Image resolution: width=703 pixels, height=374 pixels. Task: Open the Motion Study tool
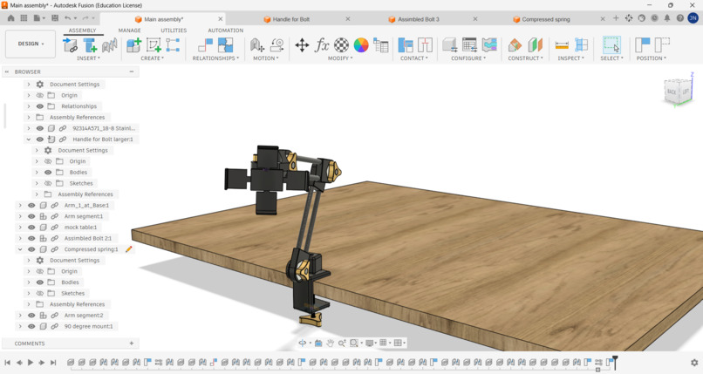pos(277,45)
